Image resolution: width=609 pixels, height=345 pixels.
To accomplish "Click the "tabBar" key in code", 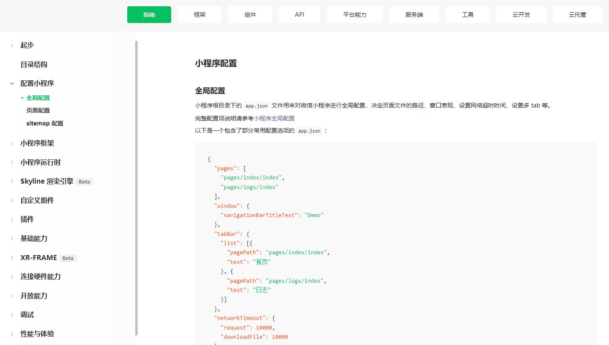I will pyautogui.click(x=226, y=234).
